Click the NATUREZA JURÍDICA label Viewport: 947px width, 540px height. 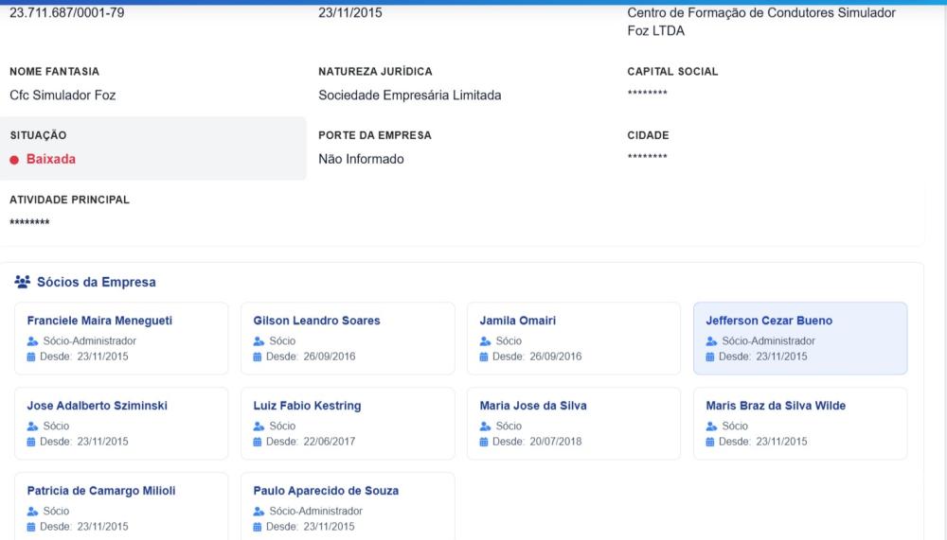click(375, 71)
